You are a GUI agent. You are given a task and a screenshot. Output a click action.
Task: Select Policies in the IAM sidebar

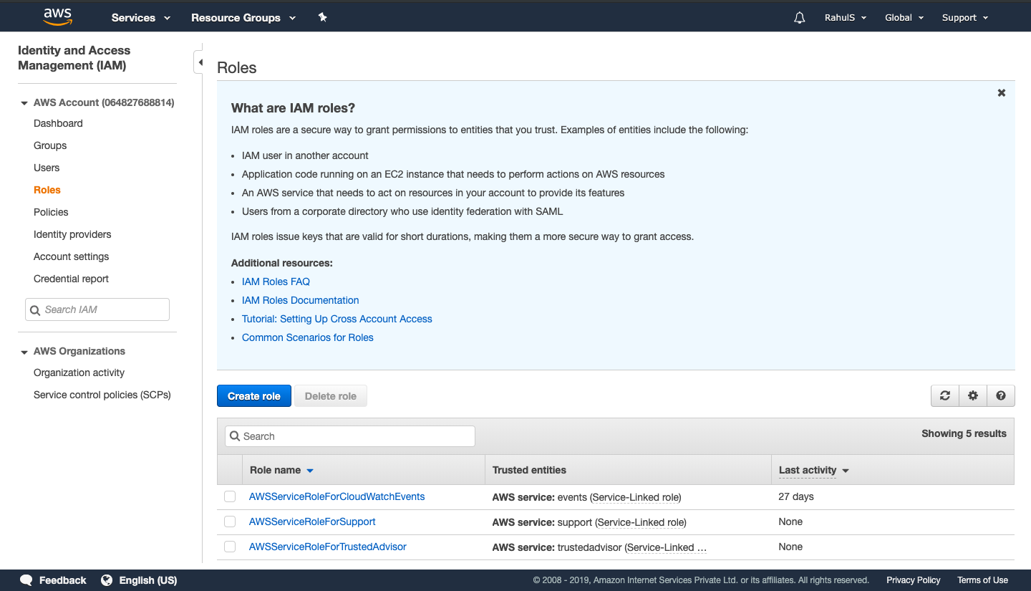pos(51,212)
